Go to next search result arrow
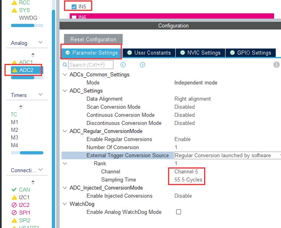The width and height of the screenshot is (281, 228). click(143, 65)
